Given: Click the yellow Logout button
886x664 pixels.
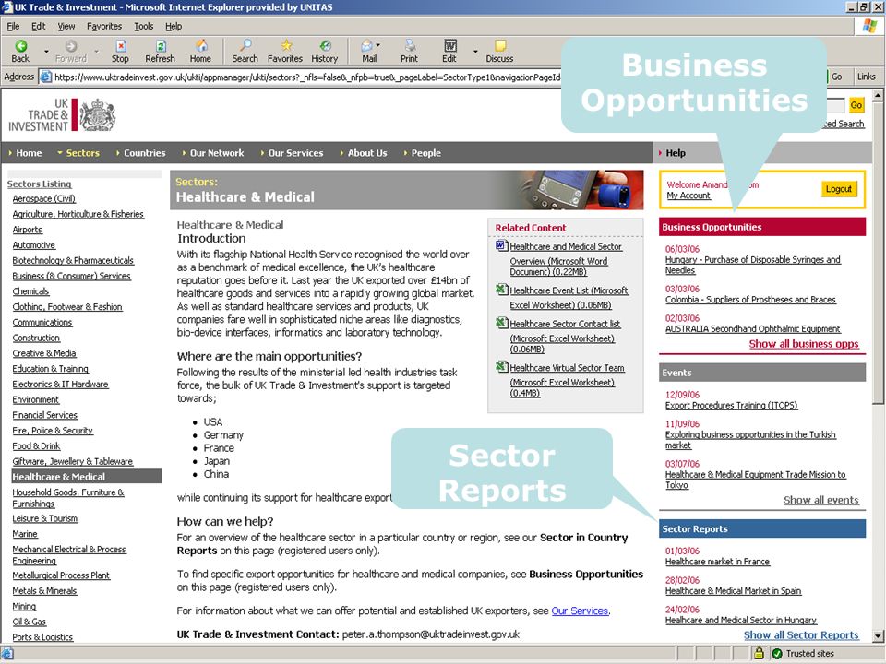Looking at the screenshot, I should (x=839, y=188).
